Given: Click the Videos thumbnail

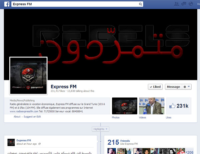Looking at the screenshot, I should point(152,106).
